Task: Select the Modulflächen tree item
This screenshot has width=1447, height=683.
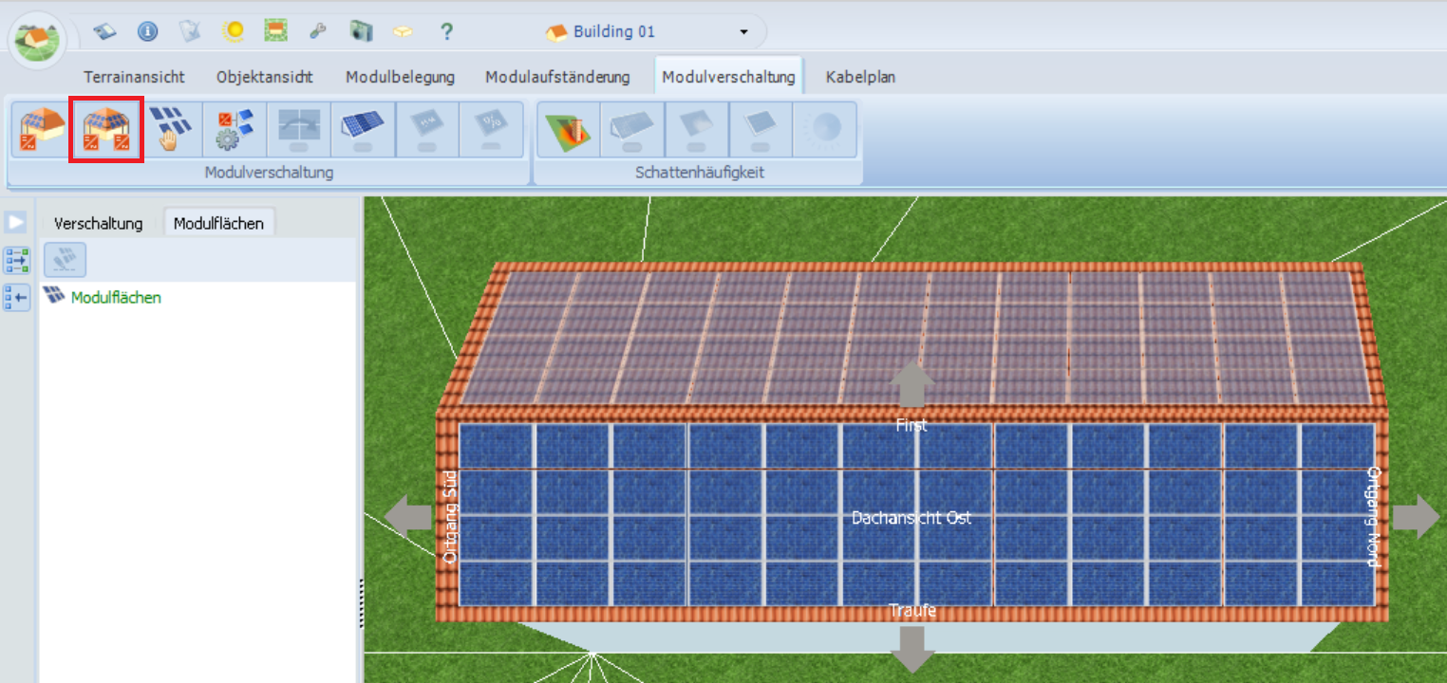Action: (x=115, y=297)
